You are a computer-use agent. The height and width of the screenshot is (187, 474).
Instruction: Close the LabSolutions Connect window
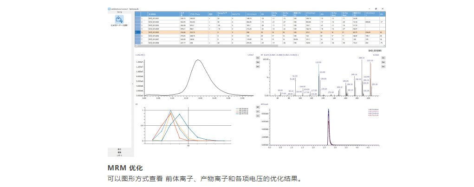[x=383, y=9]
